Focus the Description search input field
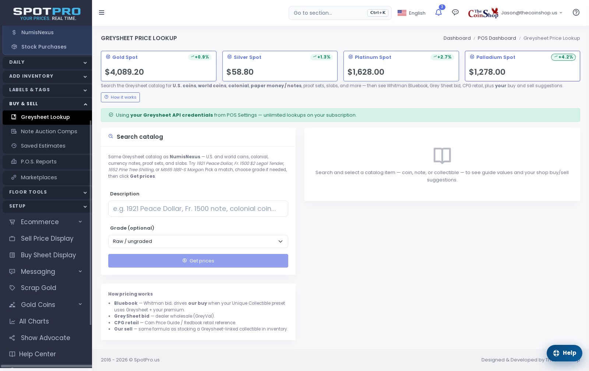The height and width of the screenshot is (371, 589). [x=198, y=209]
